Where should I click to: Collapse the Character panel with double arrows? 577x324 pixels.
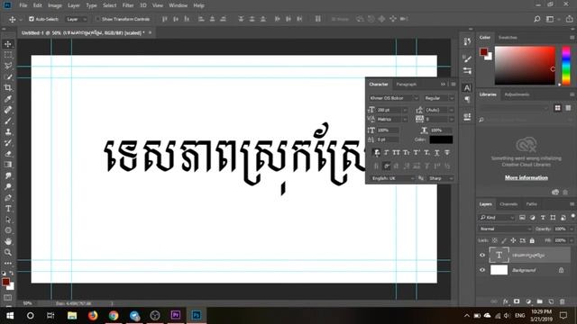point(443,84)
